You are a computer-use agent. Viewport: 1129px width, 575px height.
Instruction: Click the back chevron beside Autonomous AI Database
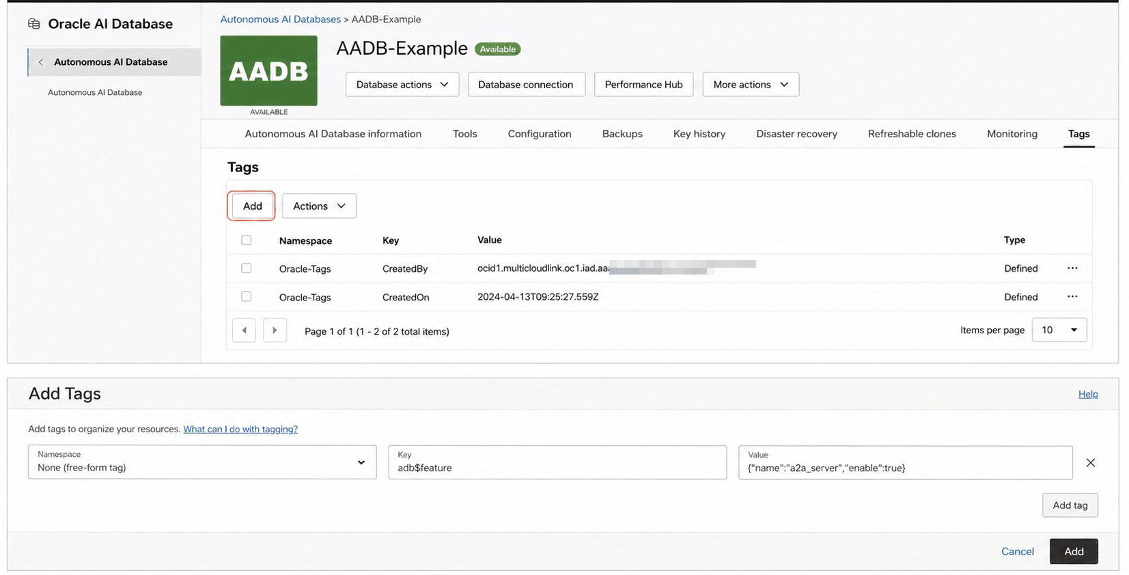coord(41,62)
